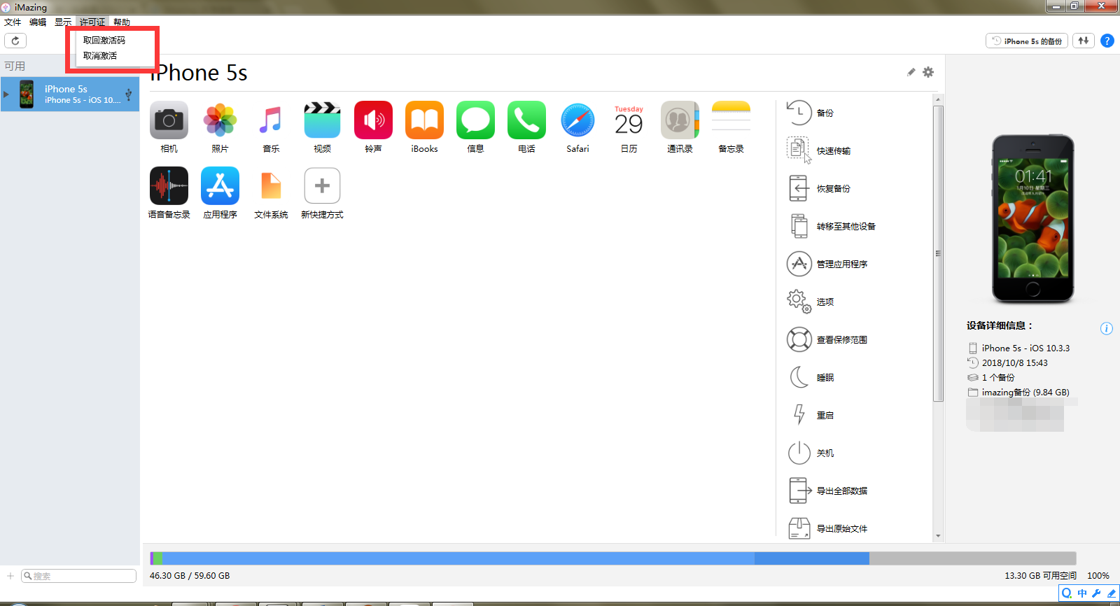Click the actions list scrollbar up arrow

click(938, 99)
